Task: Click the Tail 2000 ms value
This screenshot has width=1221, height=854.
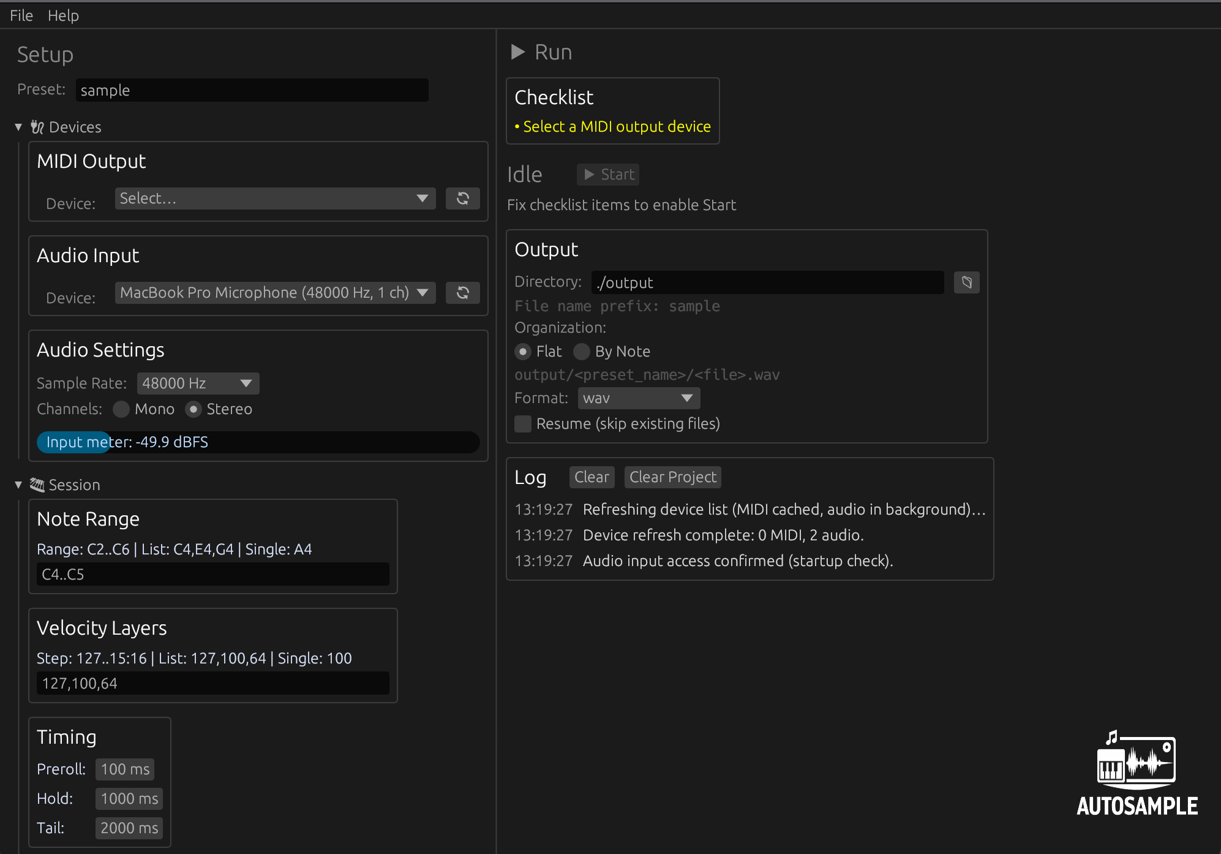Action: point(129,828)
